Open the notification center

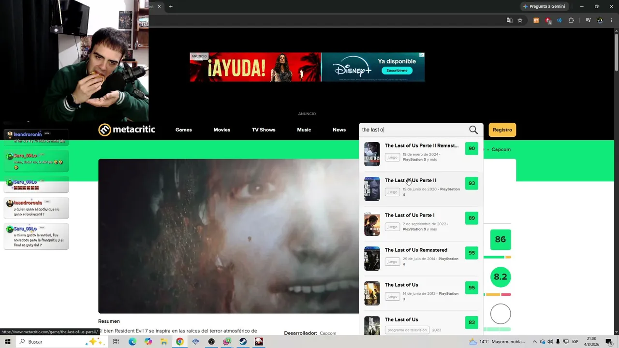[x=609, y=342]
